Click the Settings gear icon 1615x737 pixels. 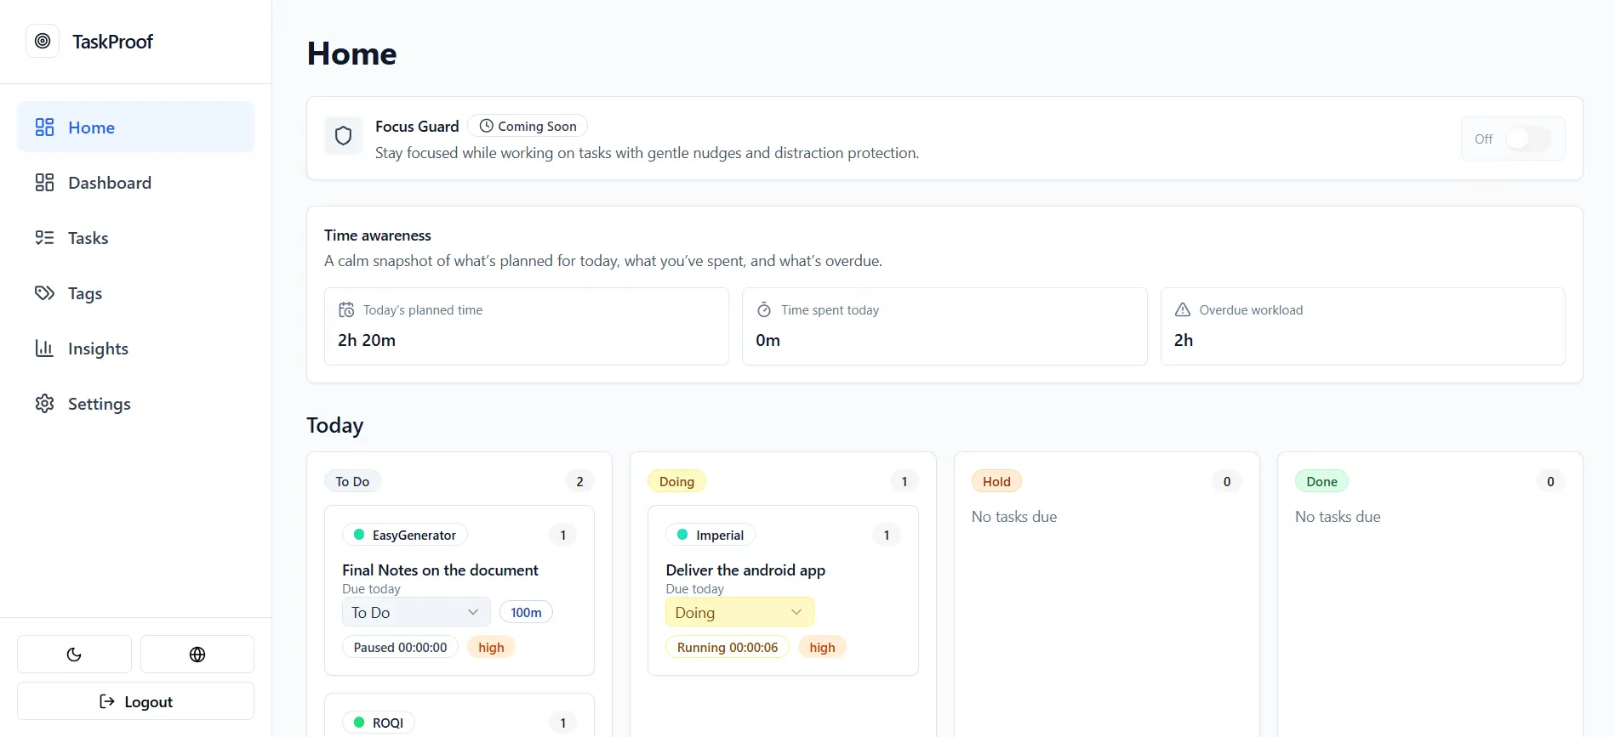click(x=44, y=404)
